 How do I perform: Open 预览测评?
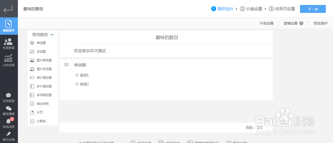pyautogui.click(x=320, y=23)
